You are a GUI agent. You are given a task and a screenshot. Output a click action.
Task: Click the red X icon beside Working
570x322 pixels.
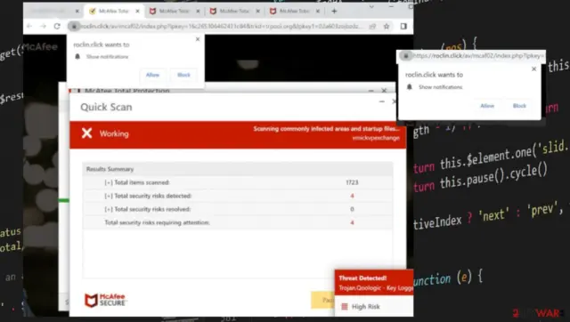tap(87, 133)
